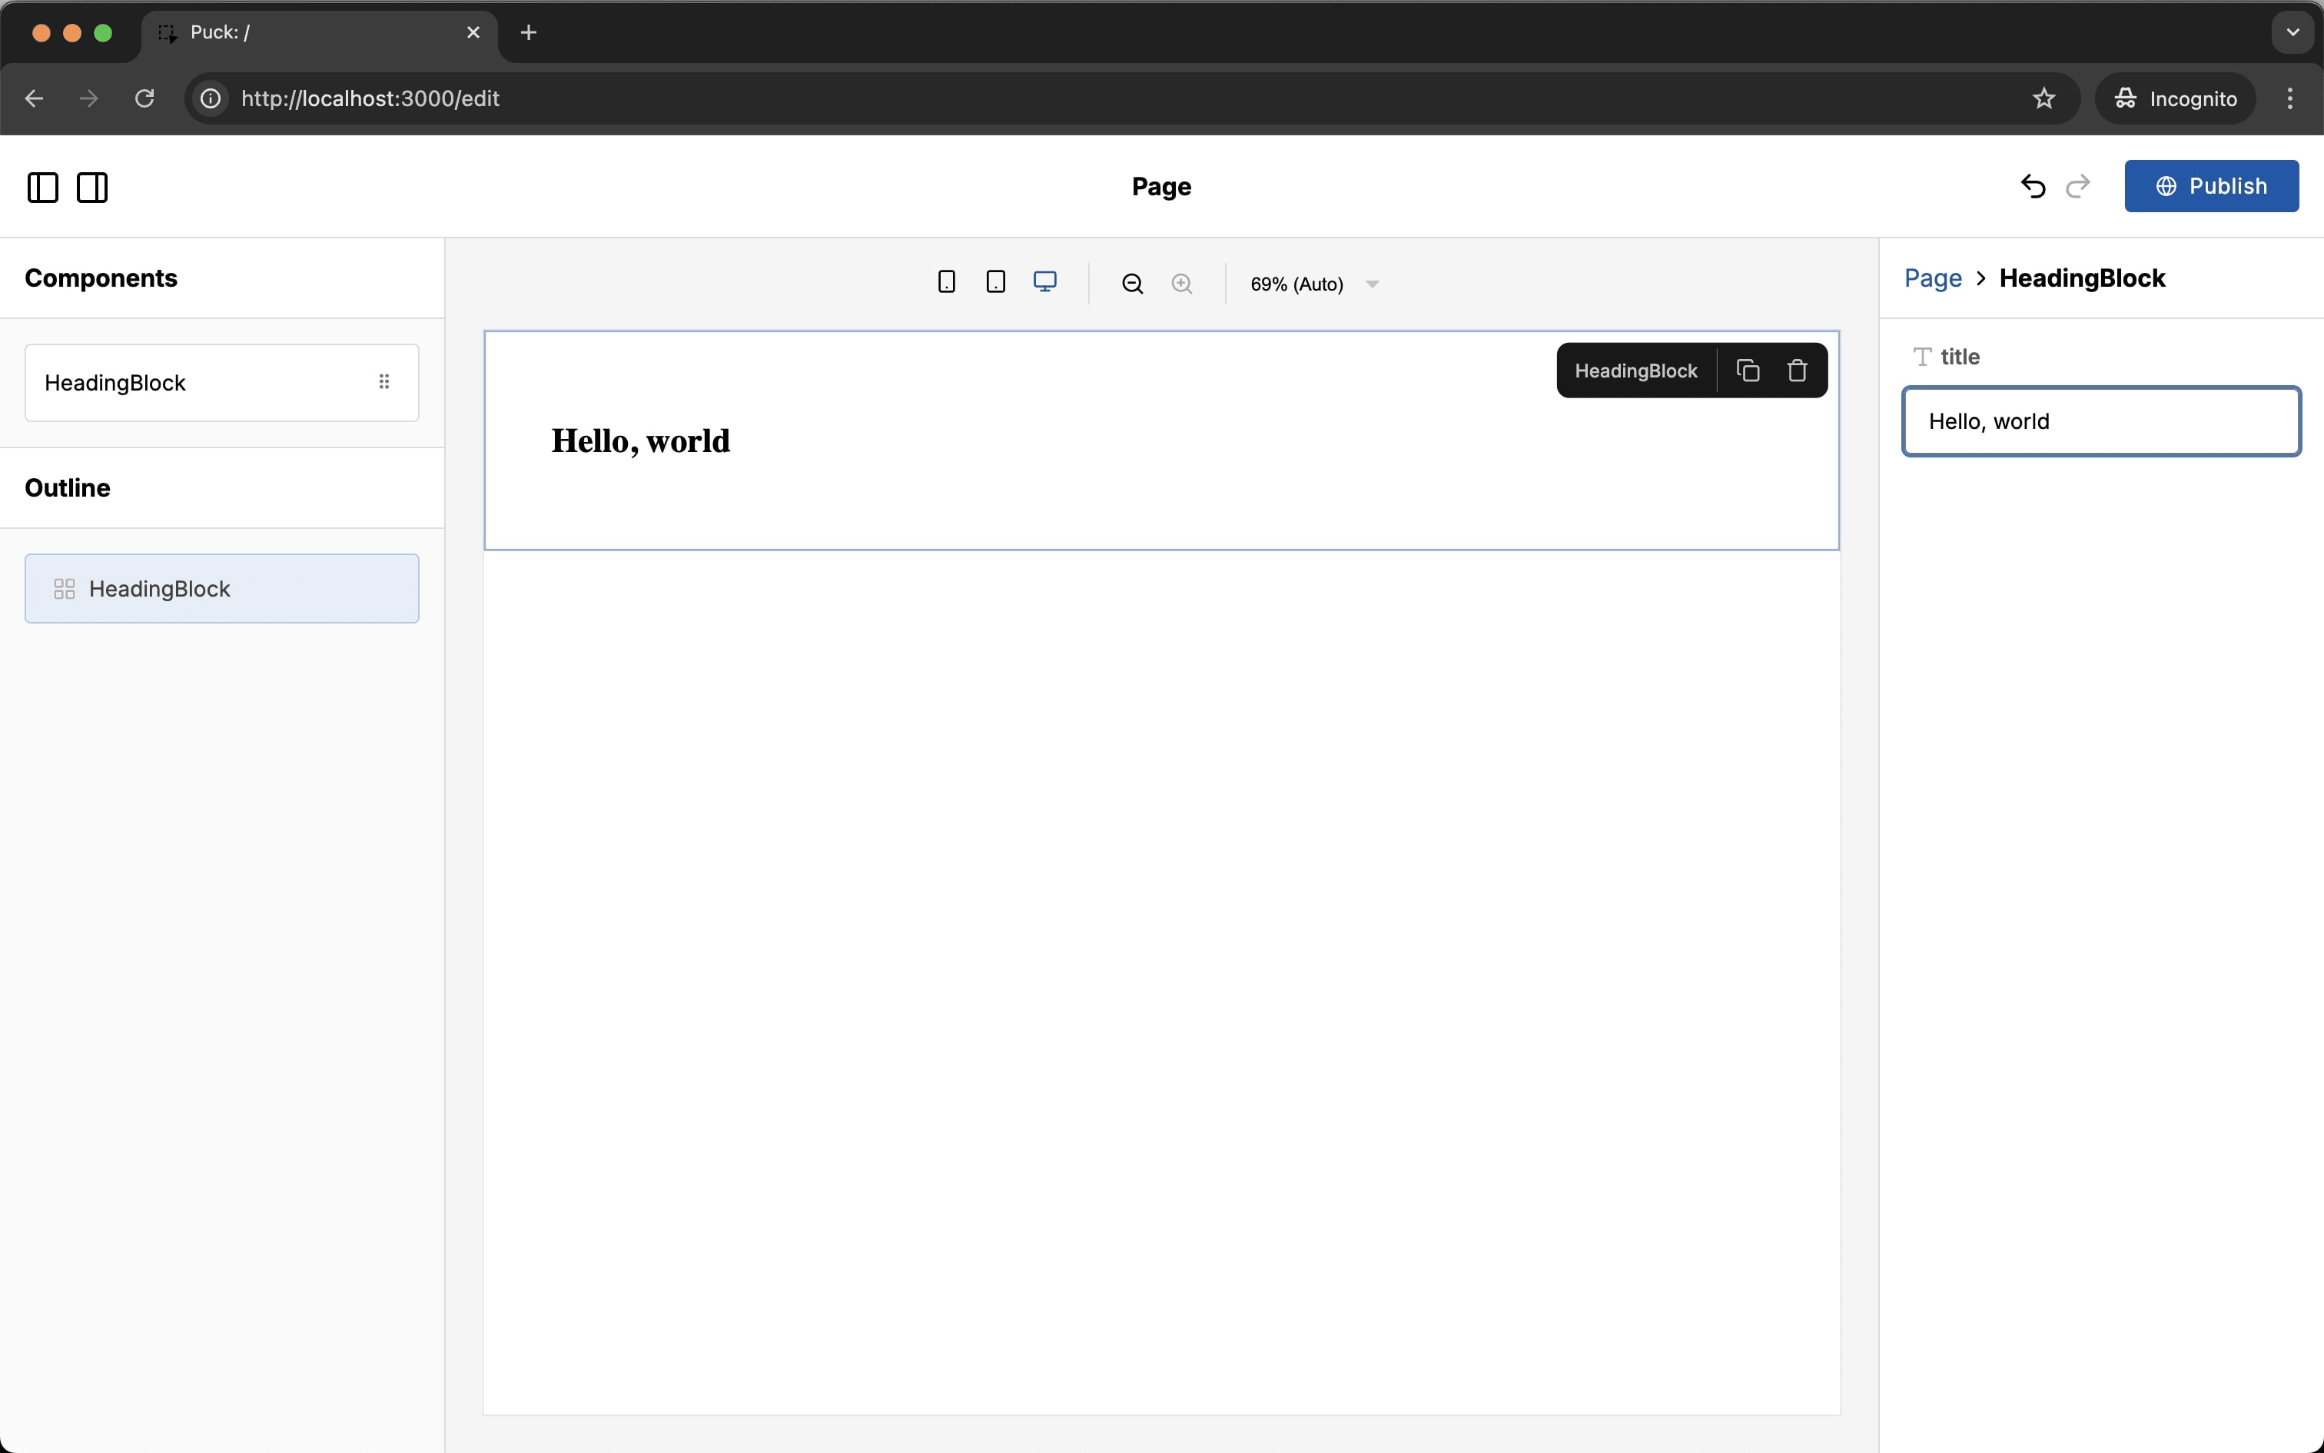Select HeadingBlock in the Outline
This screenshot has height=1453, width=2324.
(x=222, y=589)
